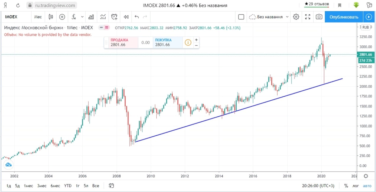Toggle the indicator visibility pill near MOEX

104,28
